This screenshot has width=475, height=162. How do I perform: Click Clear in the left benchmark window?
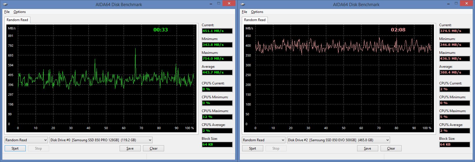click(153, 148)
